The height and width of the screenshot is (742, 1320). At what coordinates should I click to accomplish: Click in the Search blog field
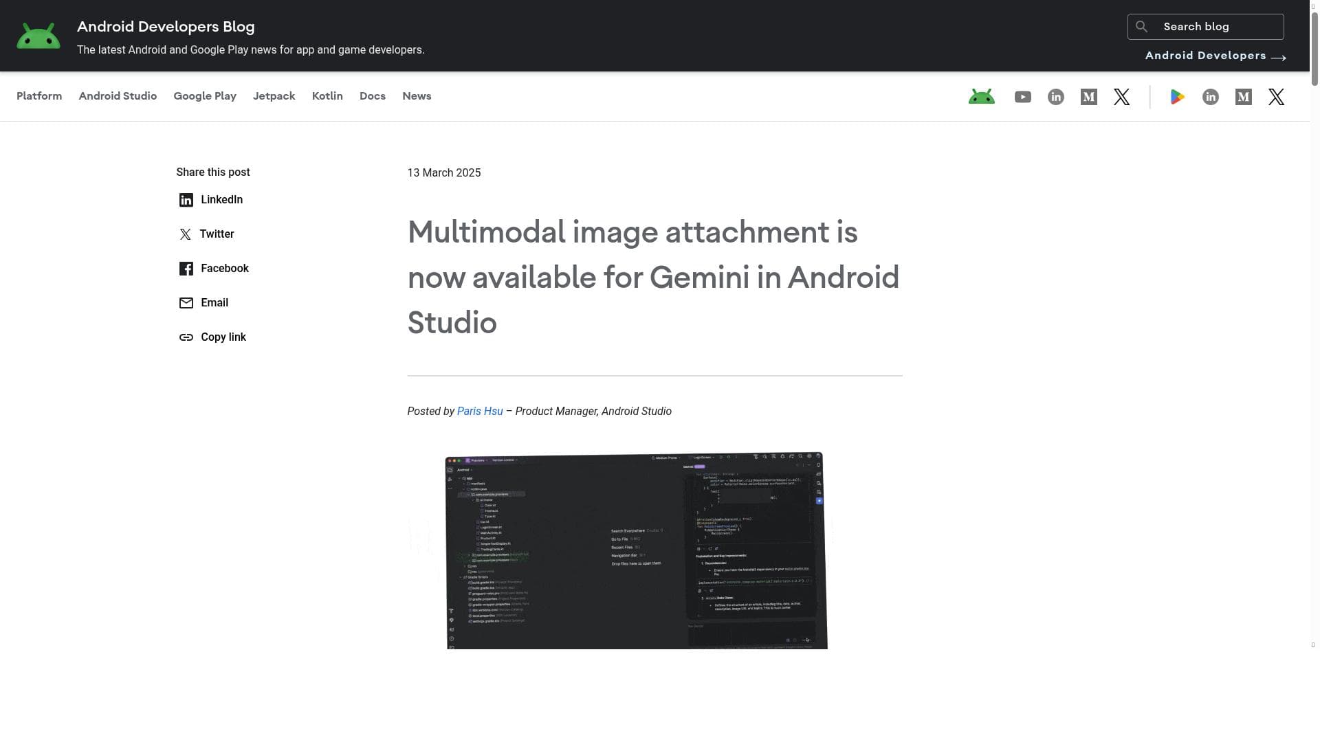tap(1205, 27)
